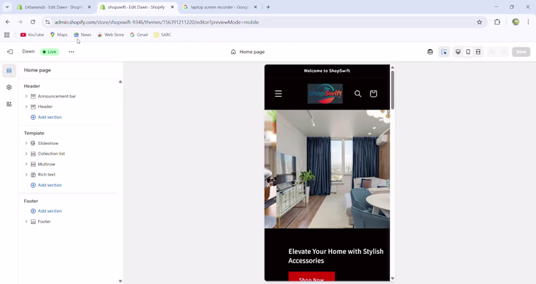Select the Slideshow section row
This screenshot has width=536, height=284.
[x=71, y=143]
